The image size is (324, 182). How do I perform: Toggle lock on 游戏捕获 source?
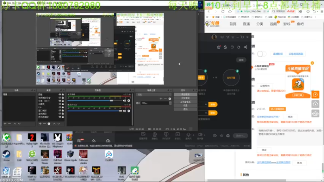pyautogui.click(x=63, y=114)
